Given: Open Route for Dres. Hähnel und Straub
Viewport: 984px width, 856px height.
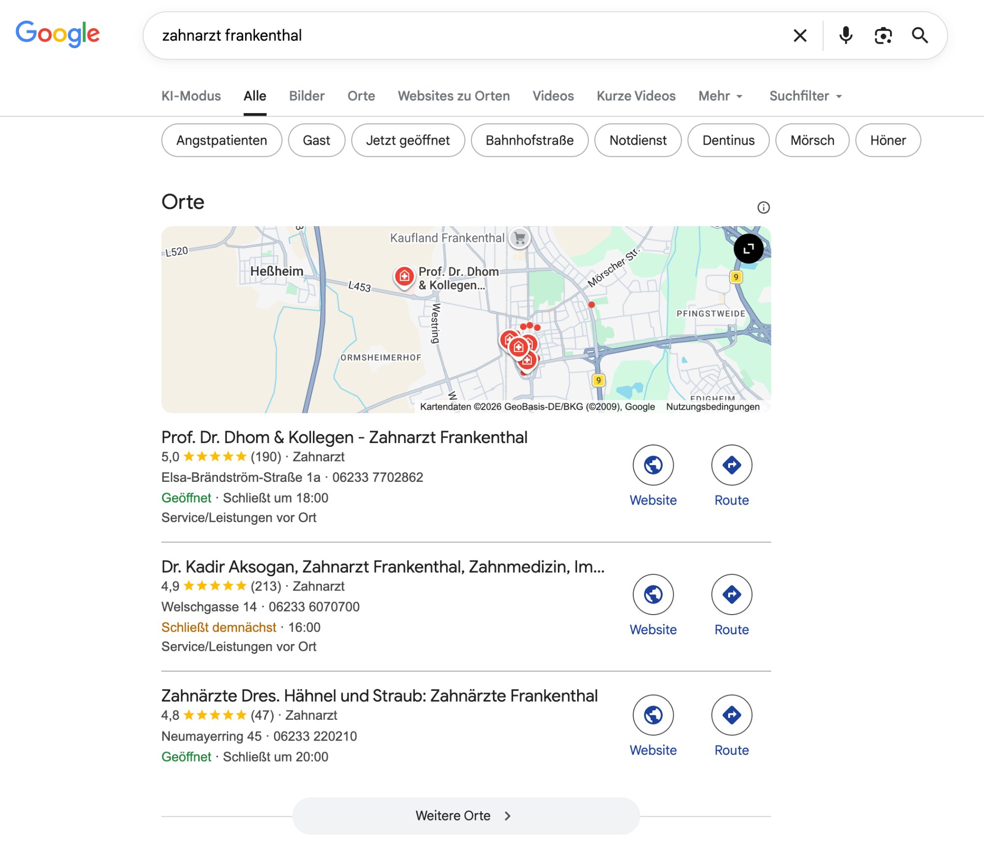Looking at the screenshot, I should pos(732,715).
